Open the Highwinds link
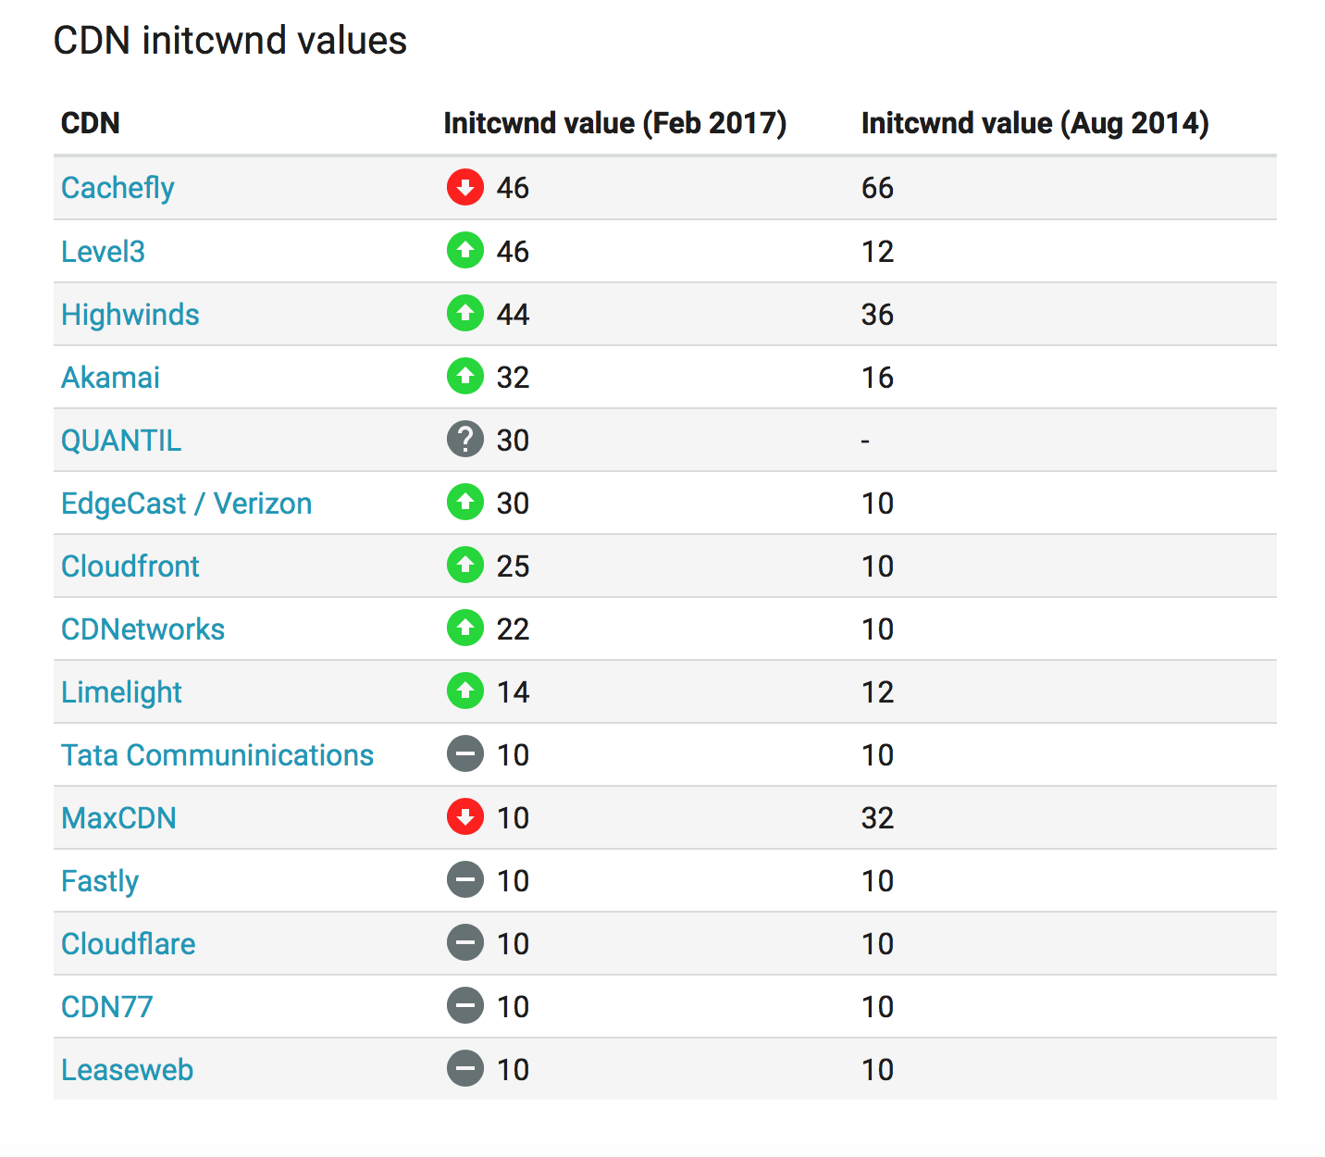 tap(130, 315)
